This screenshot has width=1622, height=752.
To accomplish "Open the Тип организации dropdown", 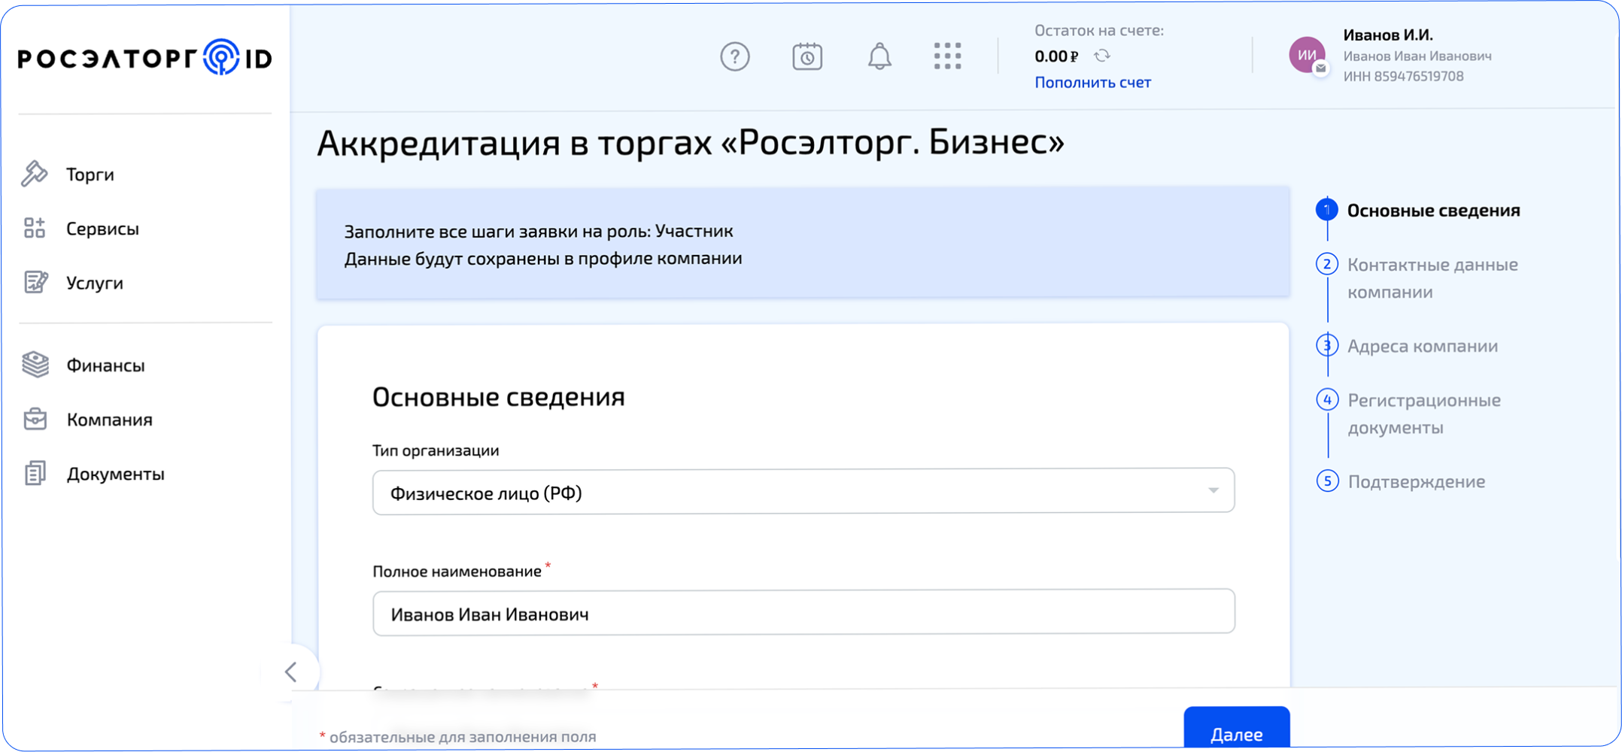I will coord(803,491).
